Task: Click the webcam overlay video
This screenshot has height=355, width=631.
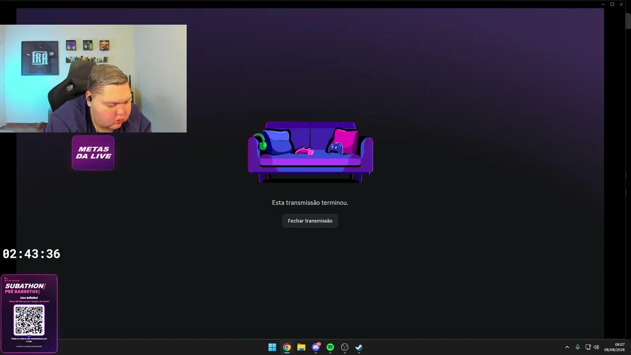Action: point(93,78)
